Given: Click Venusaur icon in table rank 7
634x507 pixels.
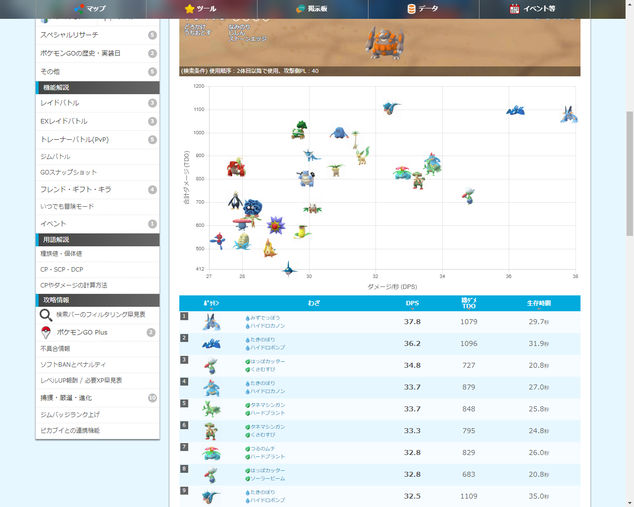Looking at the screenshot, I should 211,453.
